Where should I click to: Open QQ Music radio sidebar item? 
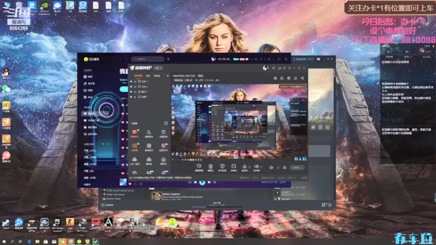point(88,97)
